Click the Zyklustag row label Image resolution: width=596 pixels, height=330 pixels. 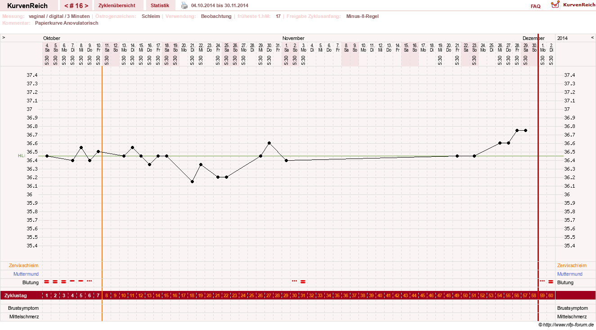(x=16, y=295)
